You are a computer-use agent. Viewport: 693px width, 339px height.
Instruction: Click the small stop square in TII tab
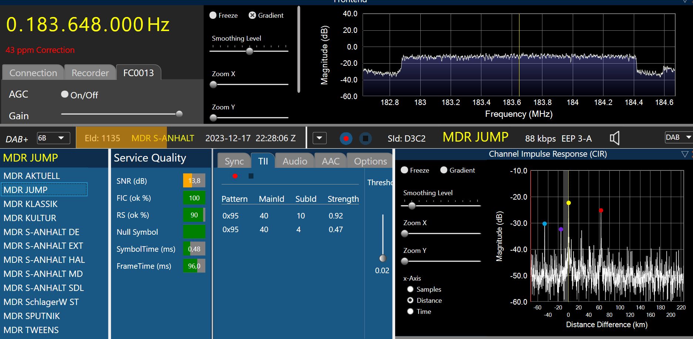251,176
